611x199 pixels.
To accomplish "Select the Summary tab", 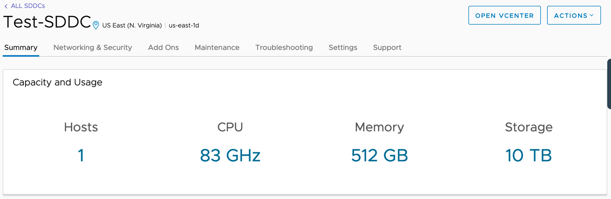I will point(21,48).
